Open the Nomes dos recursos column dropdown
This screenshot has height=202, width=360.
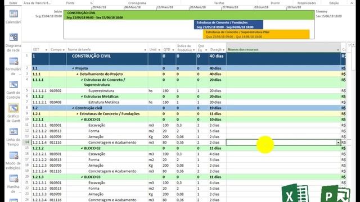click(338, 50)
